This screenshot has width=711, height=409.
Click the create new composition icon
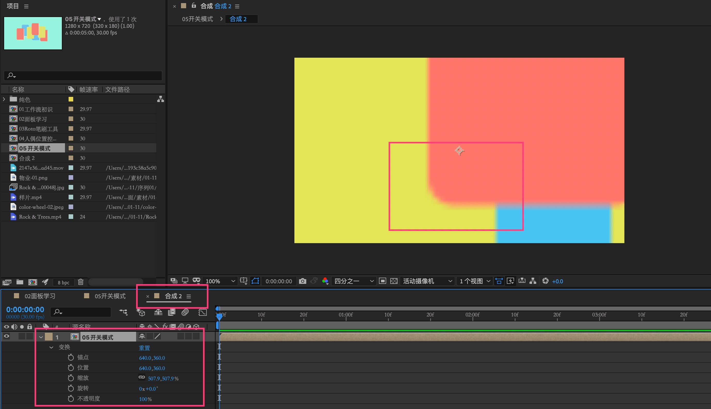33,282
